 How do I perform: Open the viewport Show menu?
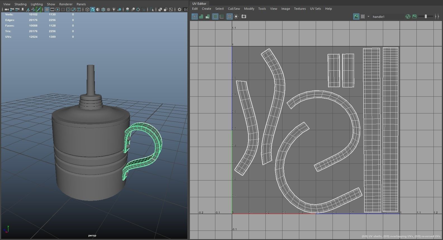coord(51,4)
